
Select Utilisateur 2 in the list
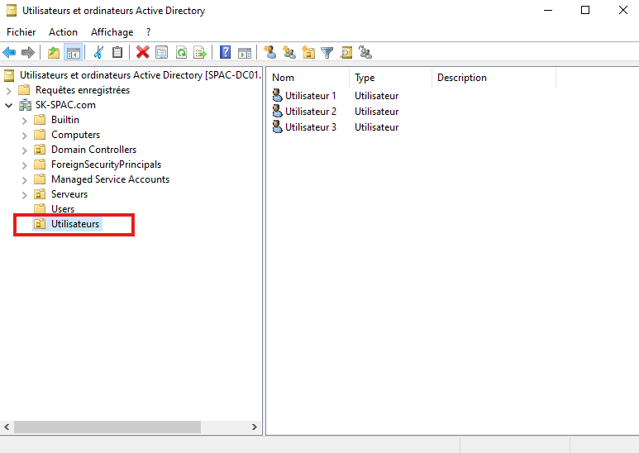point(310,112)
